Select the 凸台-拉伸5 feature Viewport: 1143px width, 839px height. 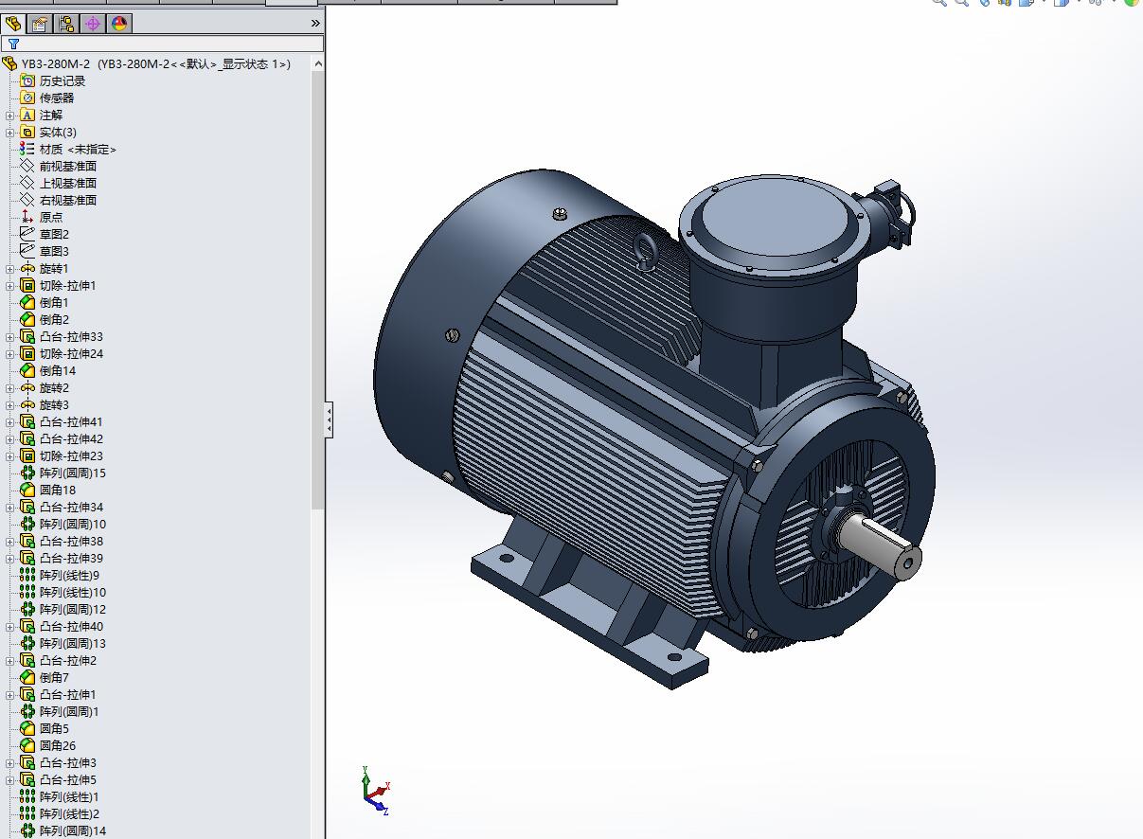(x=59, y=779)
